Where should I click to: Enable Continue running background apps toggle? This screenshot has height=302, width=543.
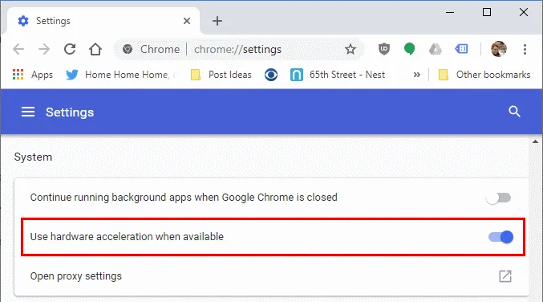pyautogui.click(x=499, y=198)
